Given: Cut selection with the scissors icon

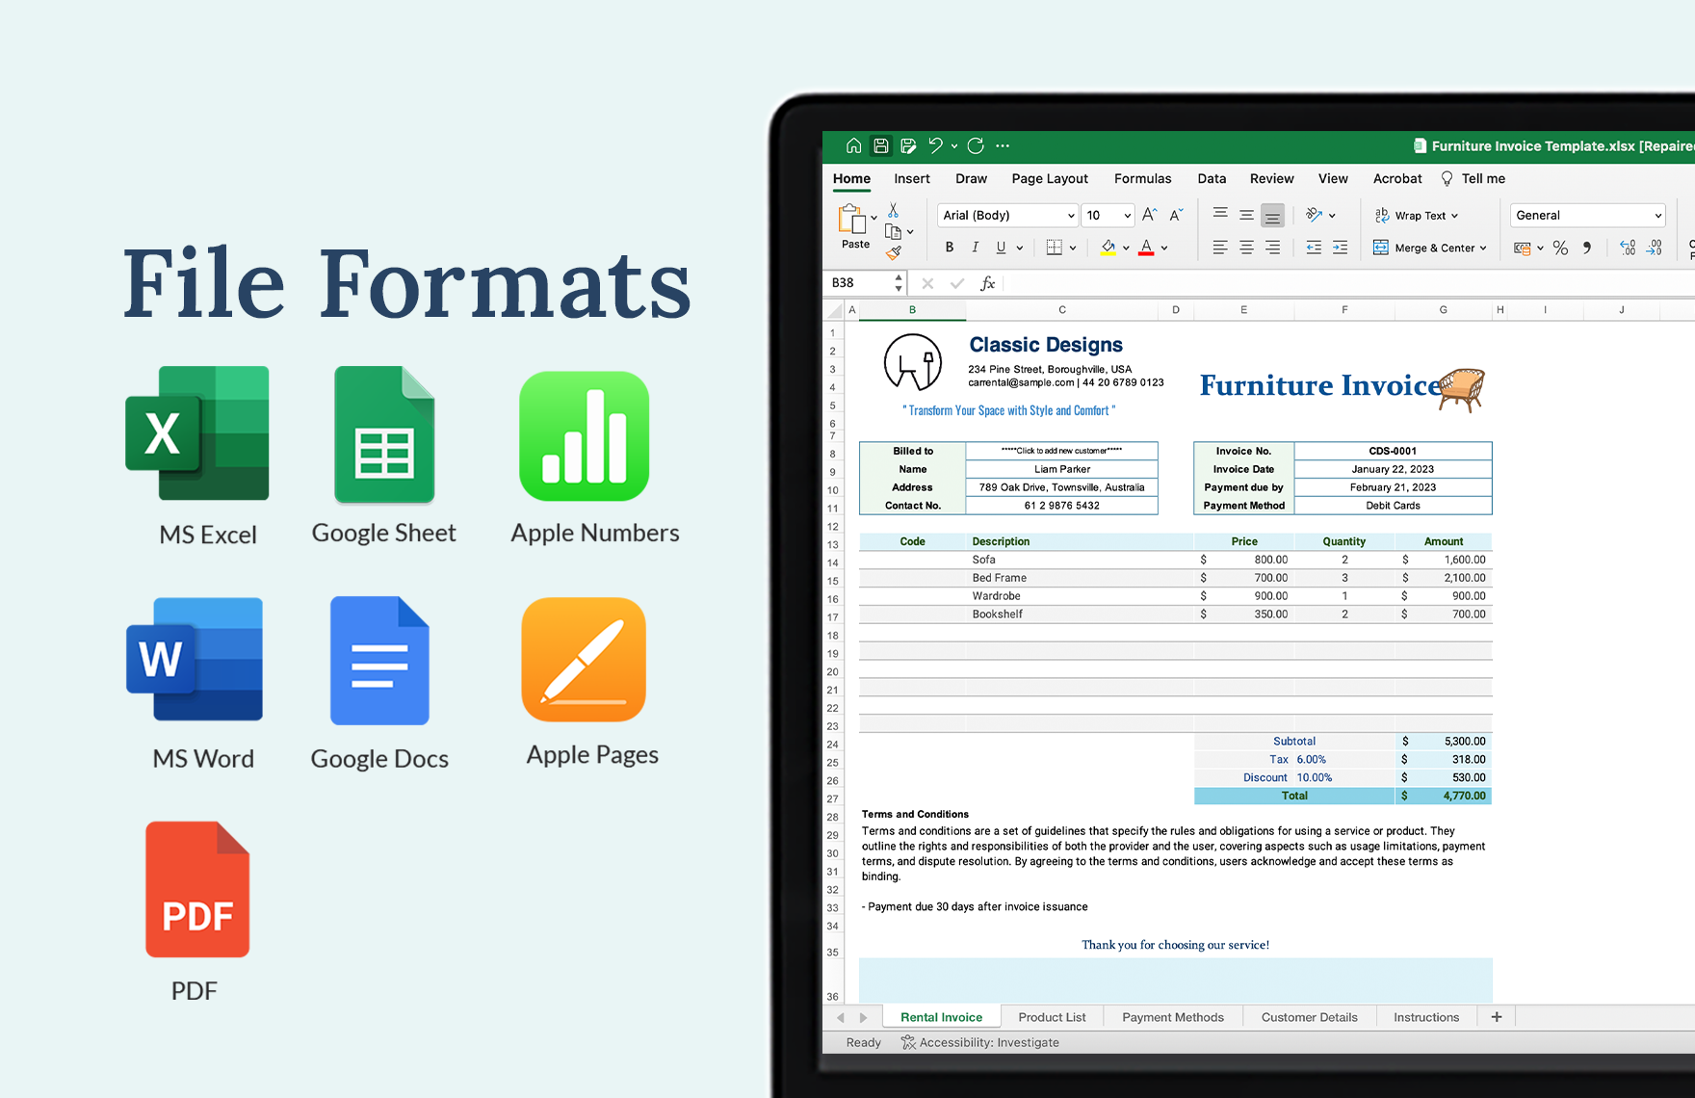Looking at the screenshot, I should pos(894,209).
